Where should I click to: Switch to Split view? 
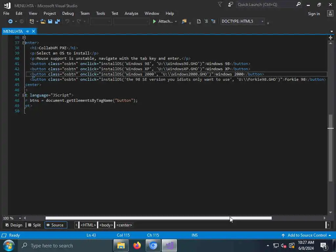[x=34, y=225]
